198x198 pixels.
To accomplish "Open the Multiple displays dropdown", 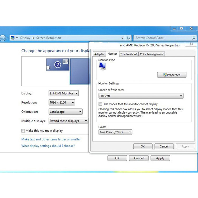I will [x=68, y=121].
